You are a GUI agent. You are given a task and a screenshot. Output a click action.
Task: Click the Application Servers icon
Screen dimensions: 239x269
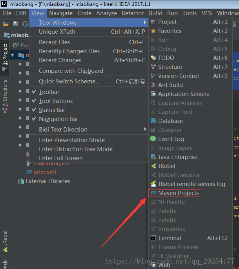point(153,94)
